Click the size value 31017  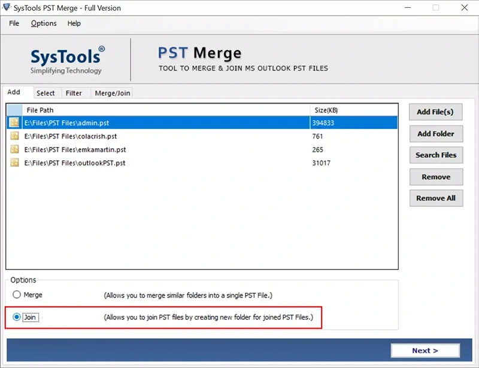(x=321, y=163)
